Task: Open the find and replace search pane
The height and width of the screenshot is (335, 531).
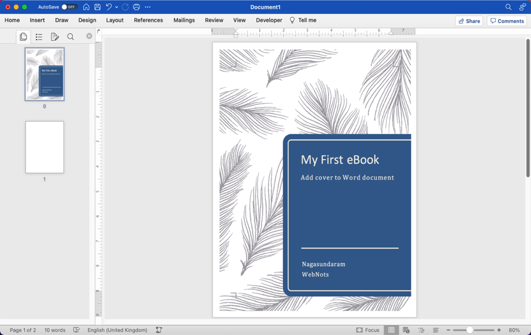Action: coord(70,37)
